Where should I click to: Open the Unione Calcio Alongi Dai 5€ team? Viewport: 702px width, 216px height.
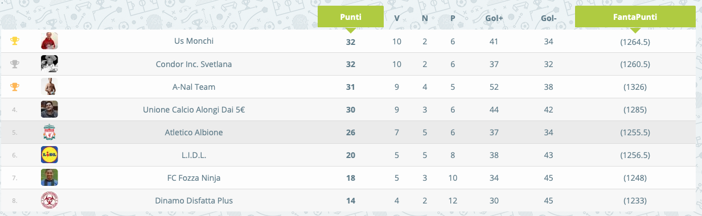click(194, 109)
